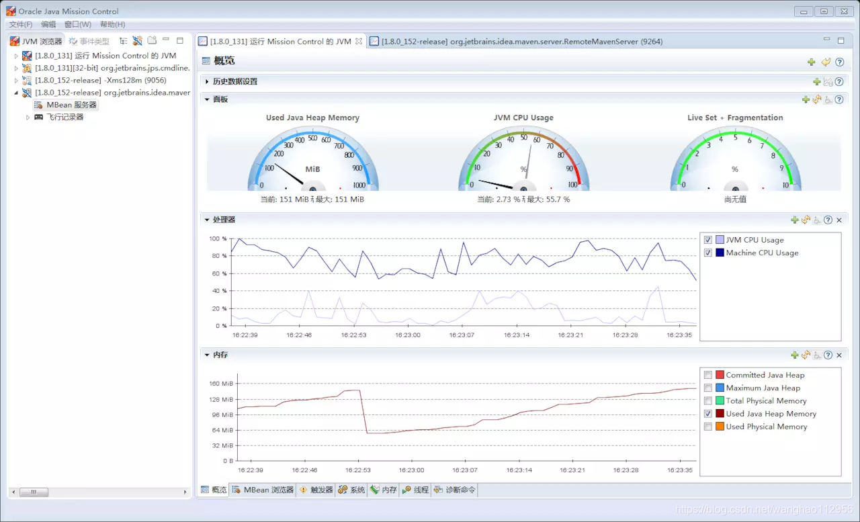Add an attribute to the 处理器 chart
The image size is (860, 522).
point(795,220)
